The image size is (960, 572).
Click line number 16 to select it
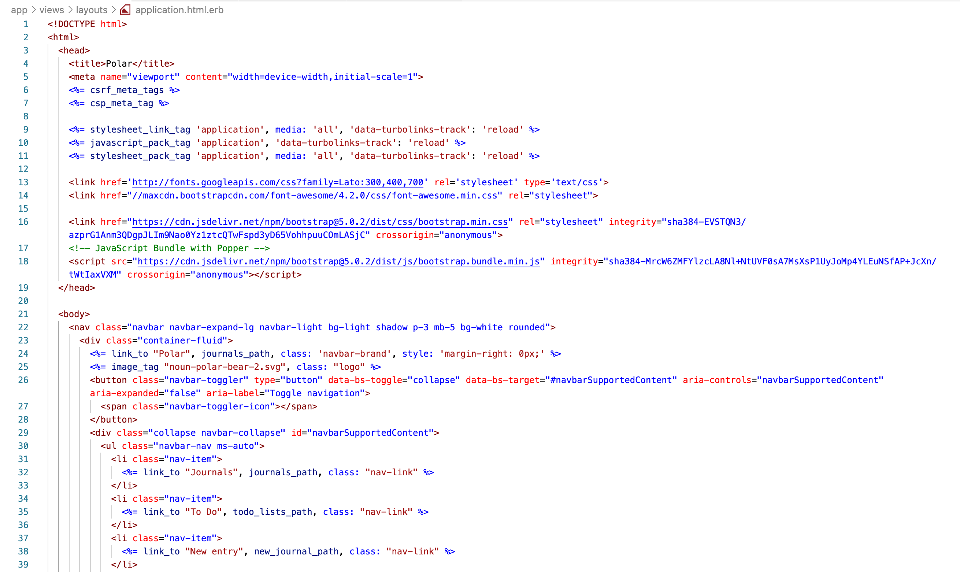[23, 222]
